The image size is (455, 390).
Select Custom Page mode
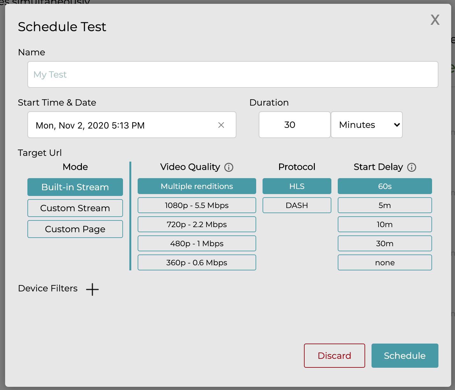click(x=75, y=229)
